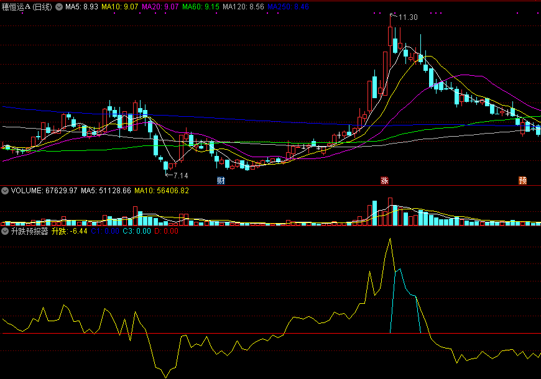
Task: Click the cyan spike in the indicator panel
Action: coord(405,301)
